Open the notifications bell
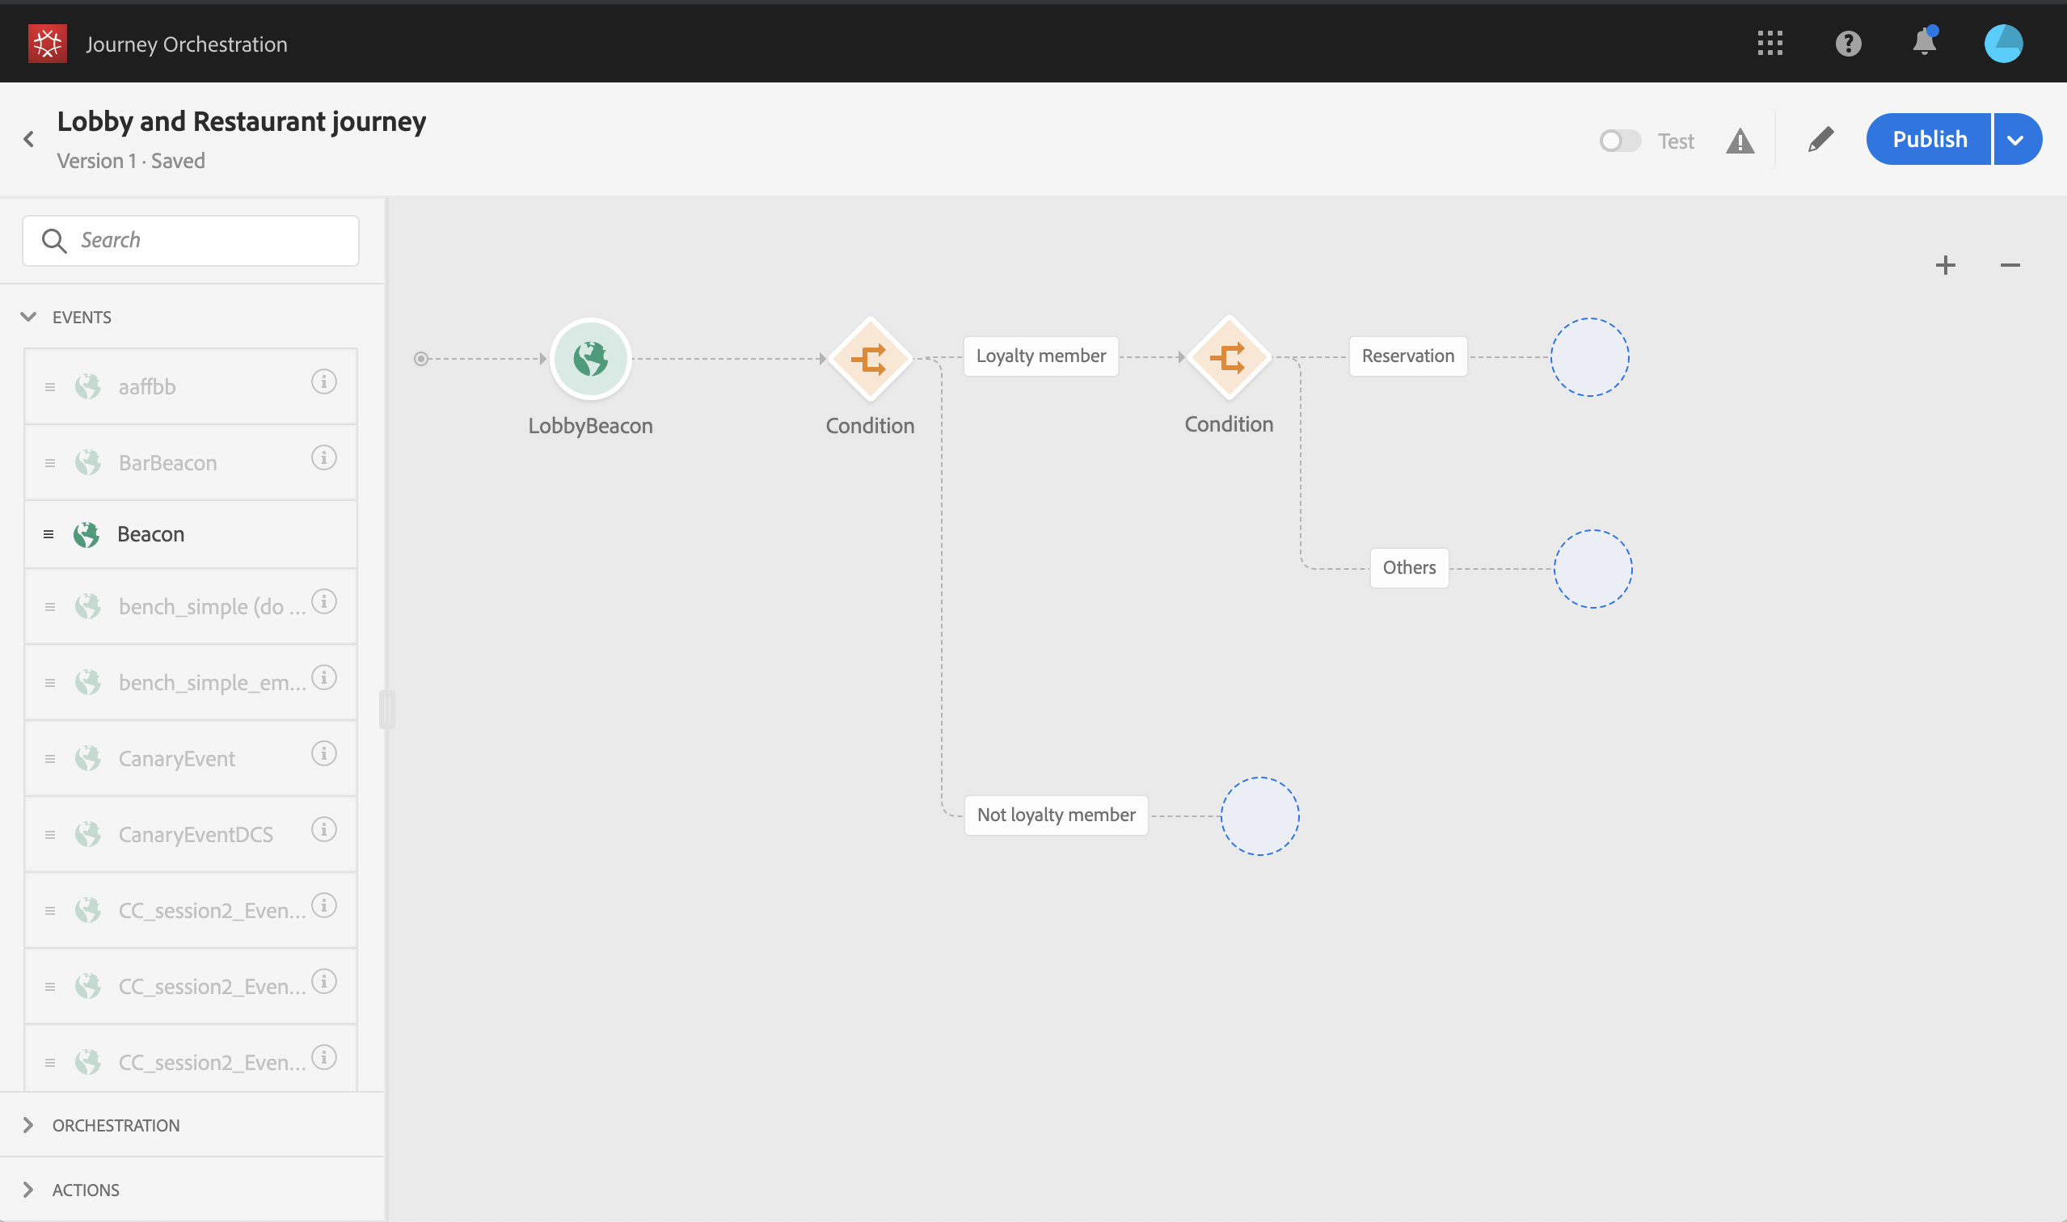 tap(1924, 42)
